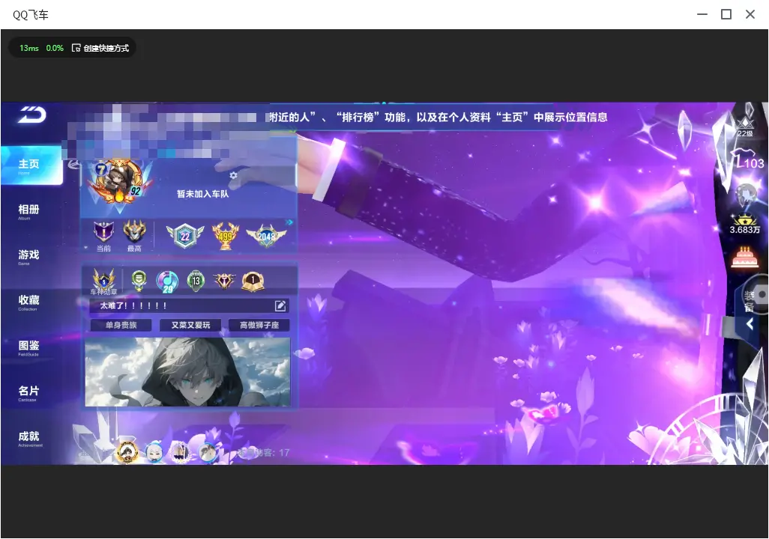Click the signature field 太难了!!!!!!
The image size is (769, 539).
(189, 305)
